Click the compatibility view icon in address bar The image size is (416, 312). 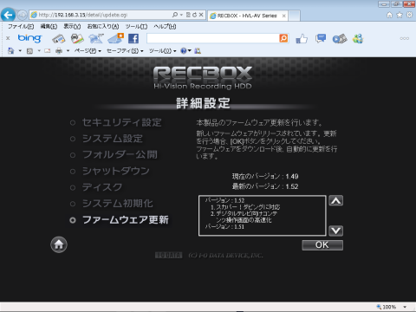coord(188,15)
